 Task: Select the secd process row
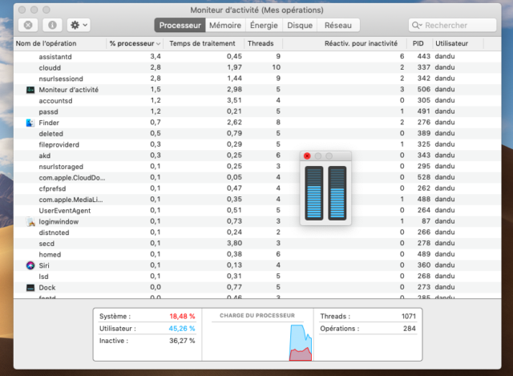[x=257, y=244]
